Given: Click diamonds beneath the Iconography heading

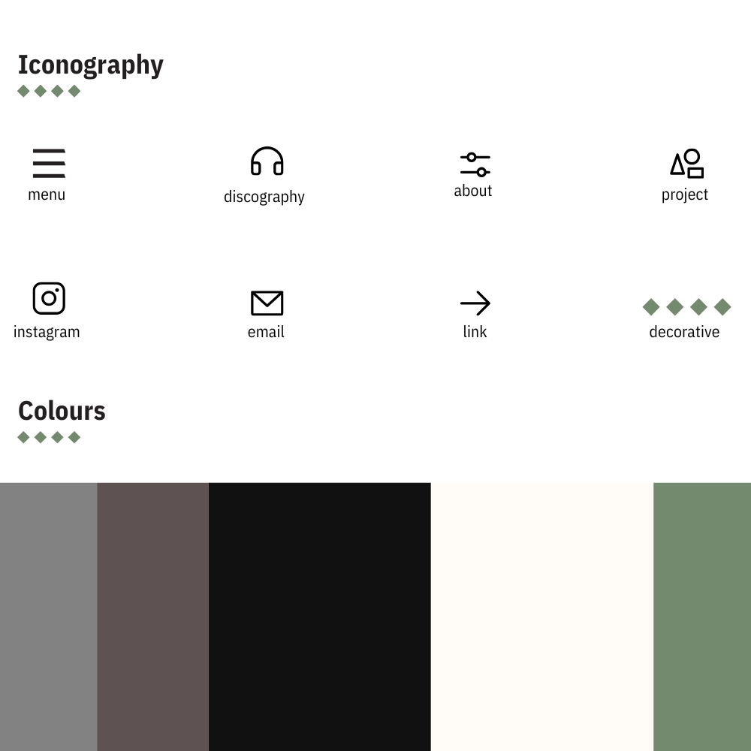Looking at the screenshot, I should [x=49, y=91].
